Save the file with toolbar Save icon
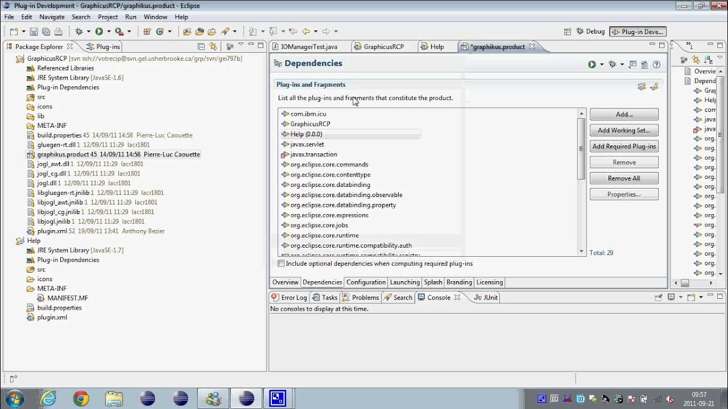Image resolution: width=728 pixels, height=409 pixels. tap(34, 31)
